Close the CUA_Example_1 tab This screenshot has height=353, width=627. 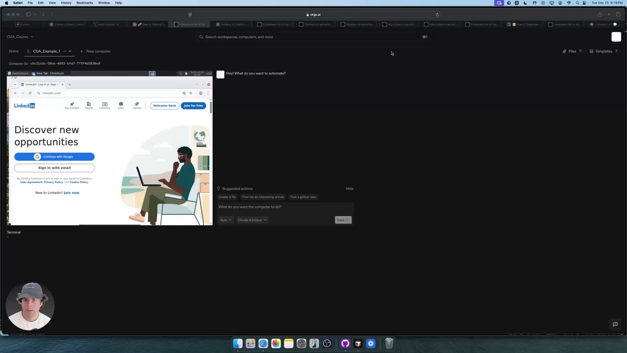coord(70,51)
